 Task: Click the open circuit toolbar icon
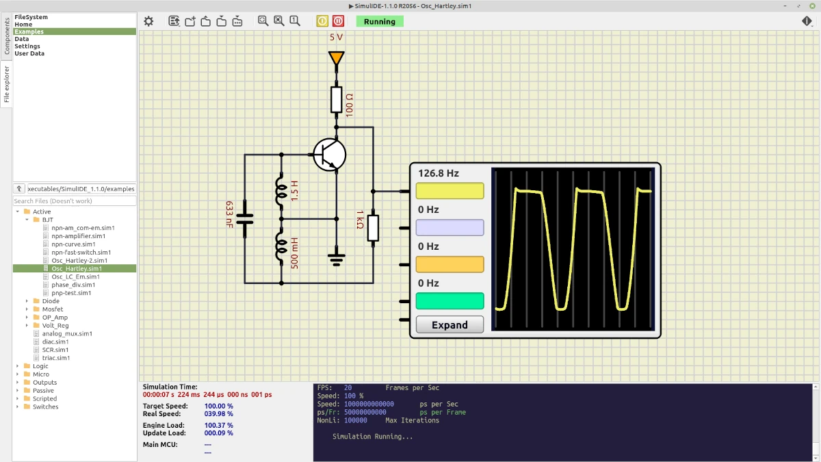pos(206,21)
